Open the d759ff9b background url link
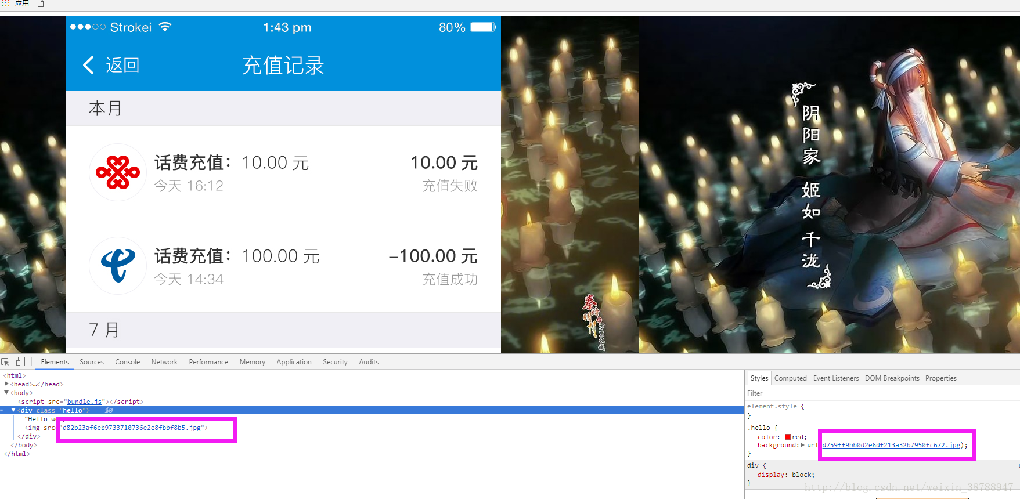The width and height of the screenshot is (1020, 499). coord(891,445)
